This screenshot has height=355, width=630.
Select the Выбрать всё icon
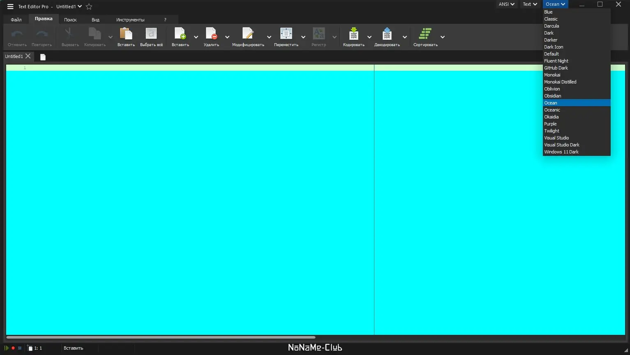click(151, 34)
